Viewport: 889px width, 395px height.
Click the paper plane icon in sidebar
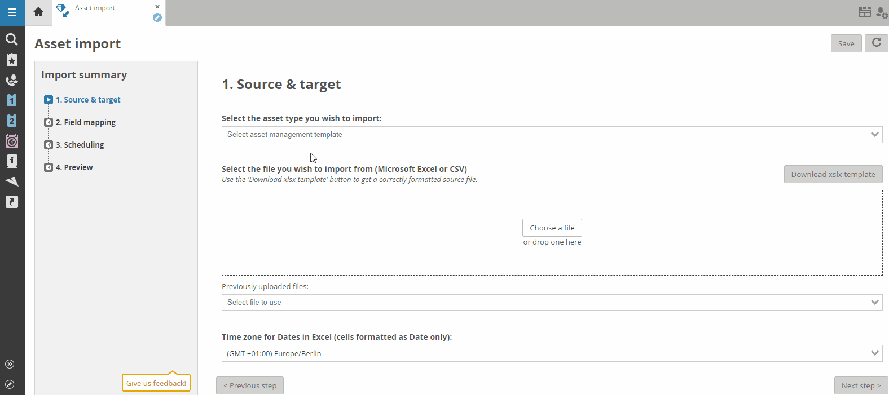11,181
